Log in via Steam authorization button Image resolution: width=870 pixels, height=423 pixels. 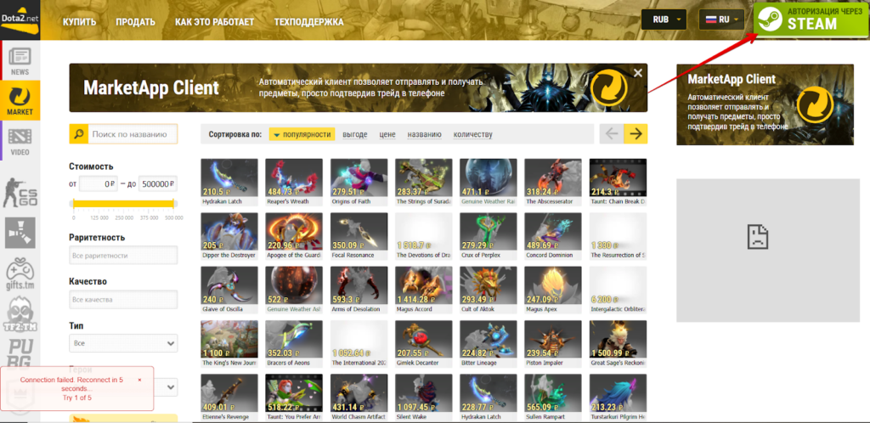point(811,20)
